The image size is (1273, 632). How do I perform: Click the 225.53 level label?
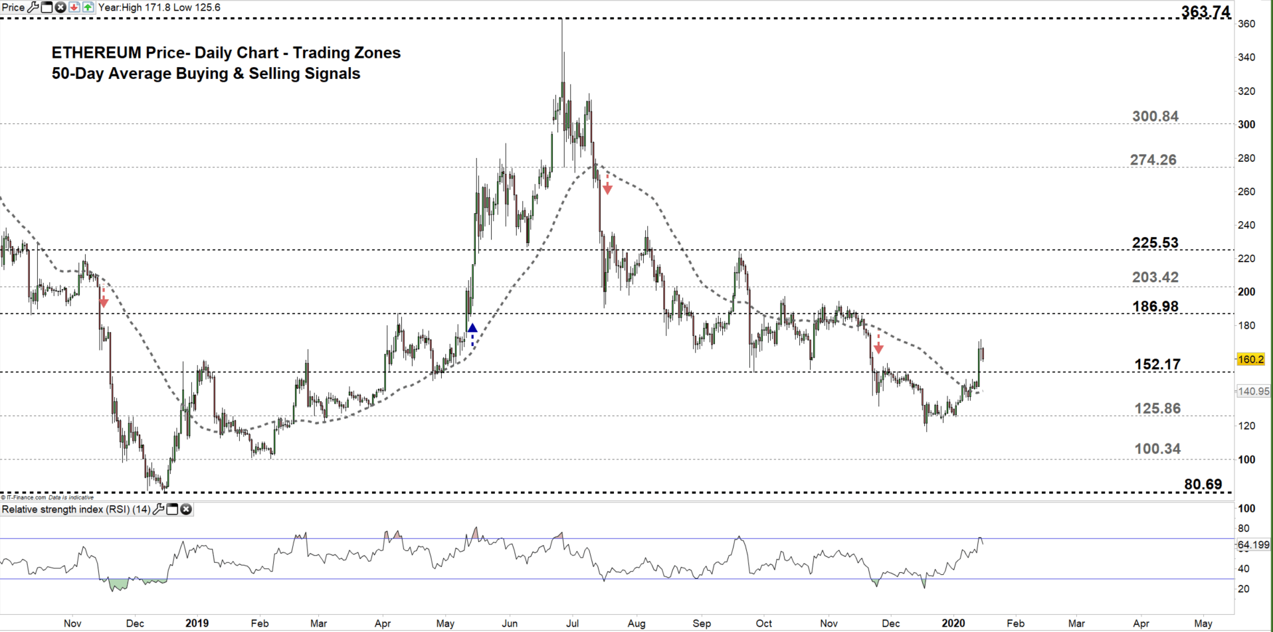point(1155,243)
